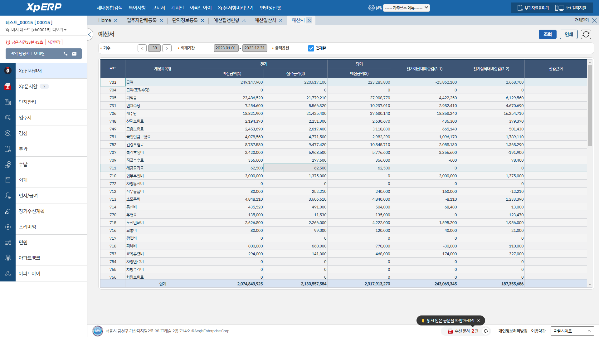
Task: Click the start date field 2023.01.01
Action: 226,48
